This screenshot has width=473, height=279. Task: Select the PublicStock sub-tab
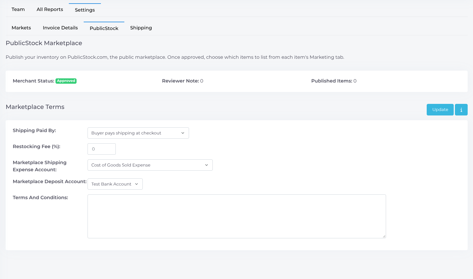[104, 28]
